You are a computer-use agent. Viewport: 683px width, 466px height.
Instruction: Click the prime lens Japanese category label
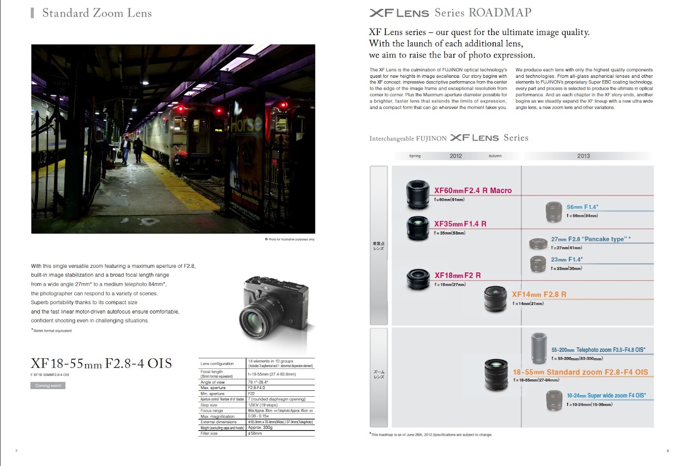(x=379, y=246)
